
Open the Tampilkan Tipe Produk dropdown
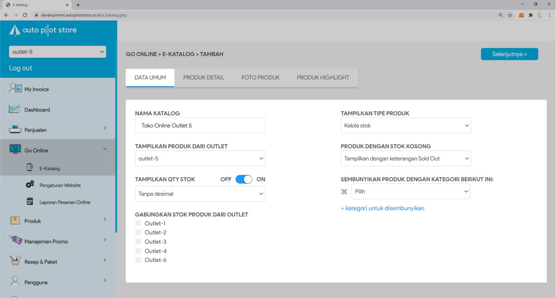point(406,126)
